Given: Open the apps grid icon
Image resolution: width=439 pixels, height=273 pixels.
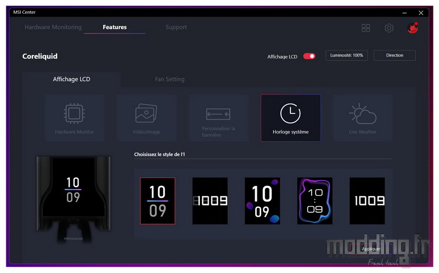Looking at the screenshot, I should [365, 28].
